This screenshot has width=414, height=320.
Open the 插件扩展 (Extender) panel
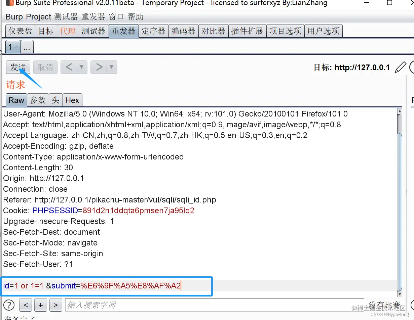click(x=247, y=31)
